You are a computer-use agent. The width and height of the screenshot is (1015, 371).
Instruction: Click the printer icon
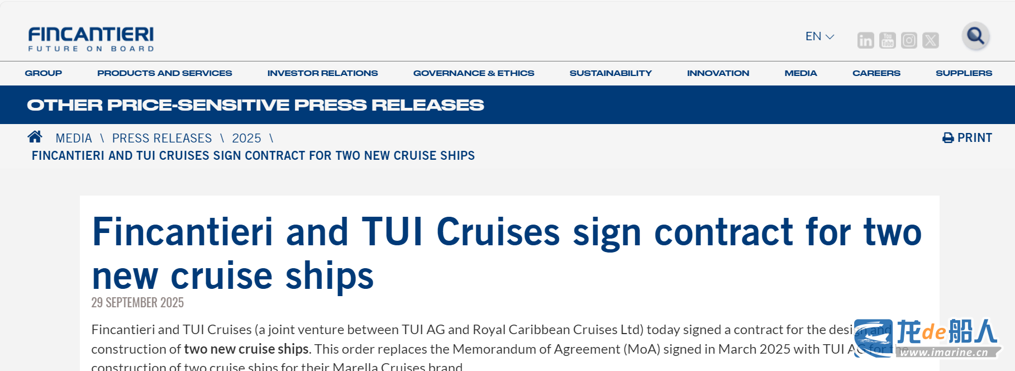click(948, 138)
